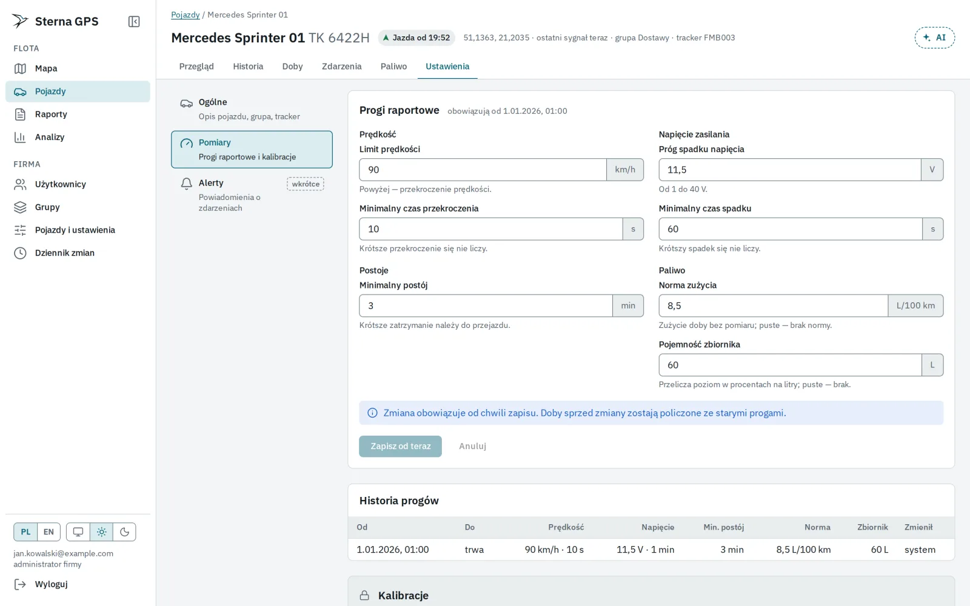Click the Wyloguj logout icon
This screenshot has width=970, height=606.
tap(20, 584)
